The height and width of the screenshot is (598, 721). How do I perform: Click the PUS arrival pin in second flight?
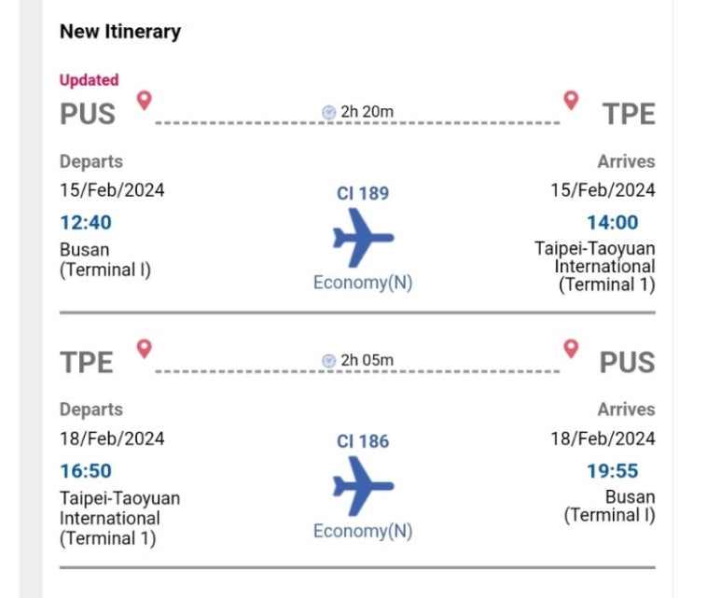coord(571,349)
